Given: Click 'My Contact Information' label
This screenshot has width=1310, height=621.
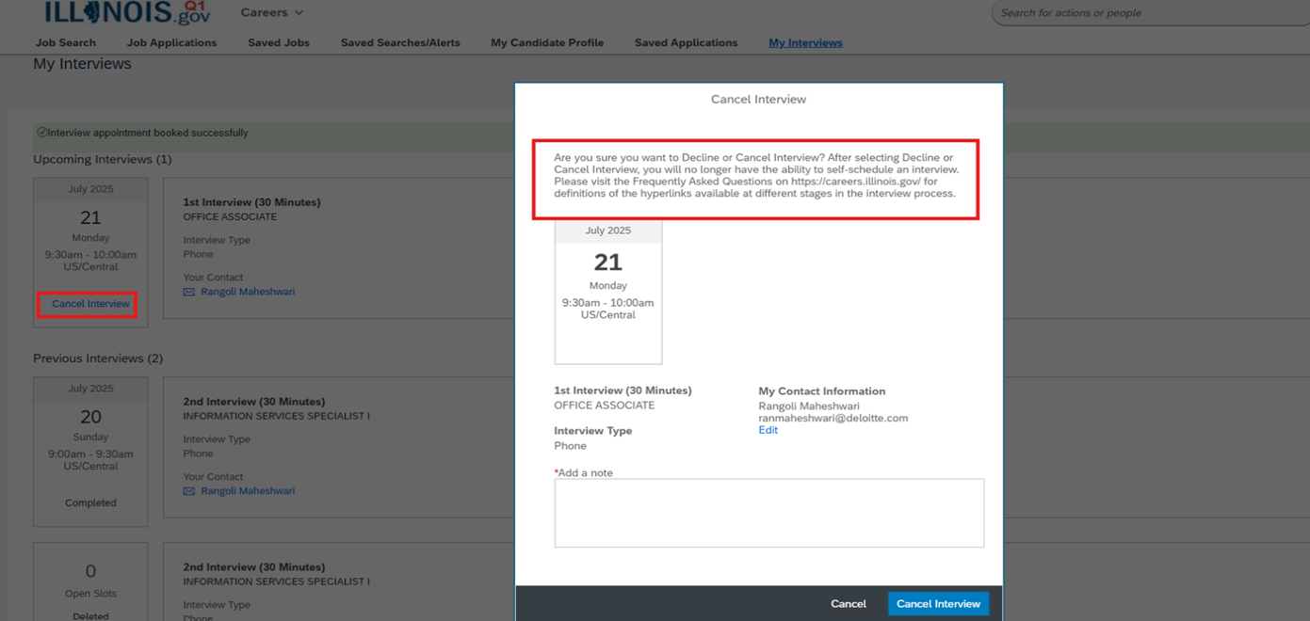Looking at the screenshot, I should click(822, 391).
